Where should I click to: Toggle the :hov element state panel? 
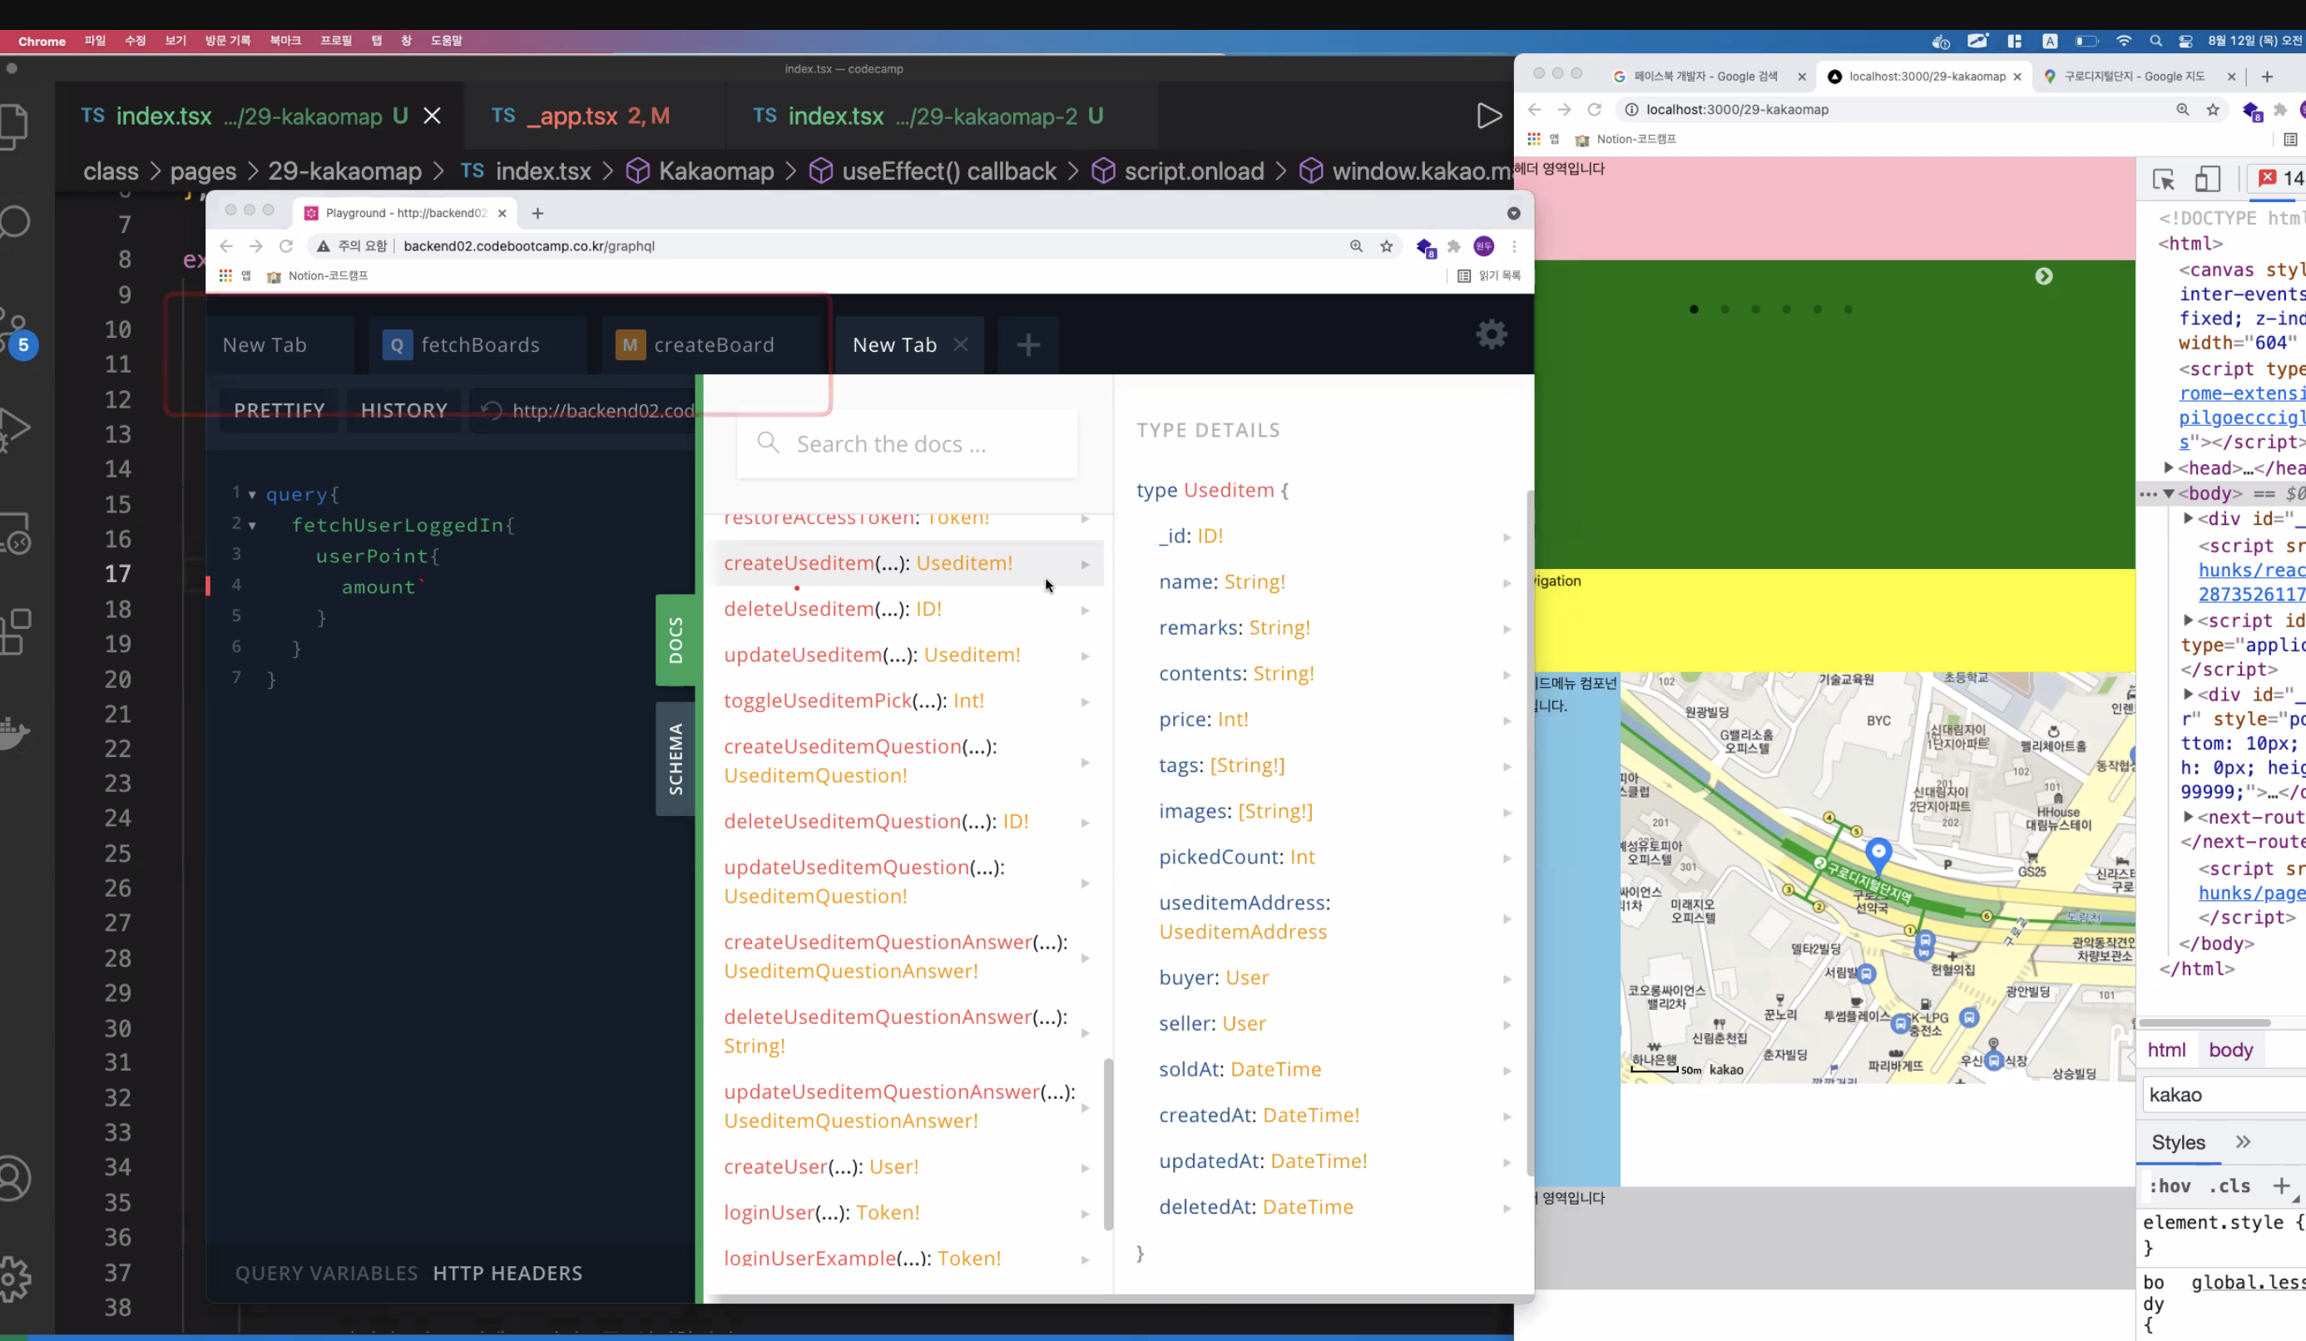tap(2170, 1186)
